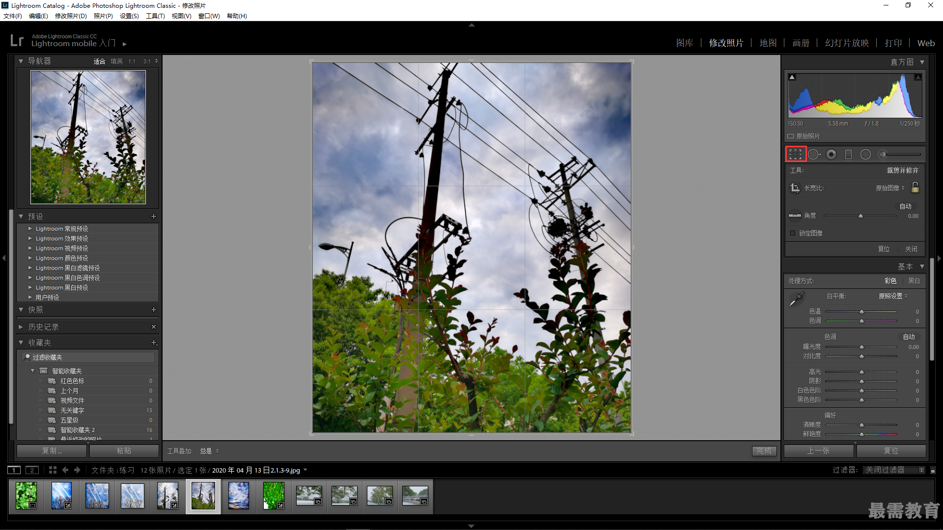Click the 上一张 button
The width and height of the screenshot is (943, 530).
point(819,450)
